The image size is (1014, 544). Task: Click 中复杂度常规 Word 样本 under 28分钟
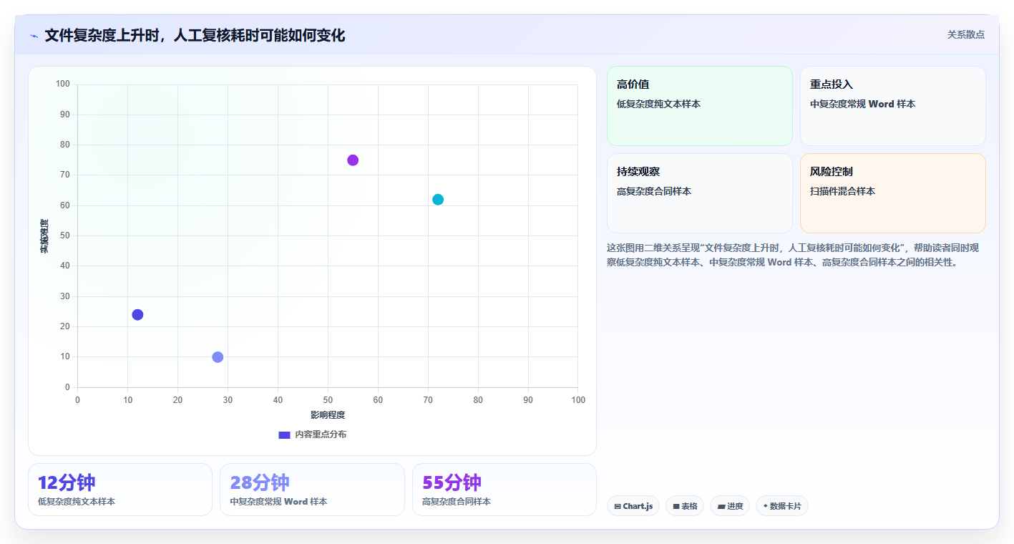point(278,502)
